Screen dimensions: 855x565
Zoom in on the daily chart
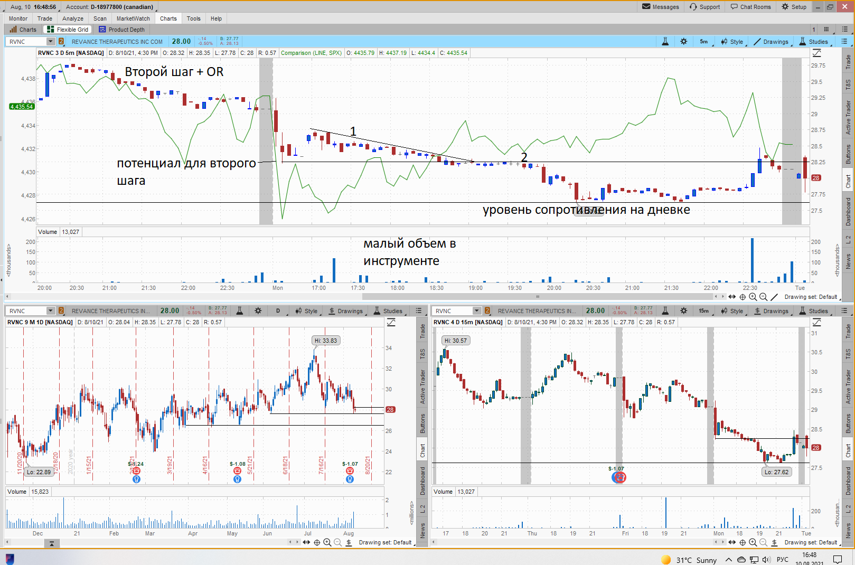point(327,542)
